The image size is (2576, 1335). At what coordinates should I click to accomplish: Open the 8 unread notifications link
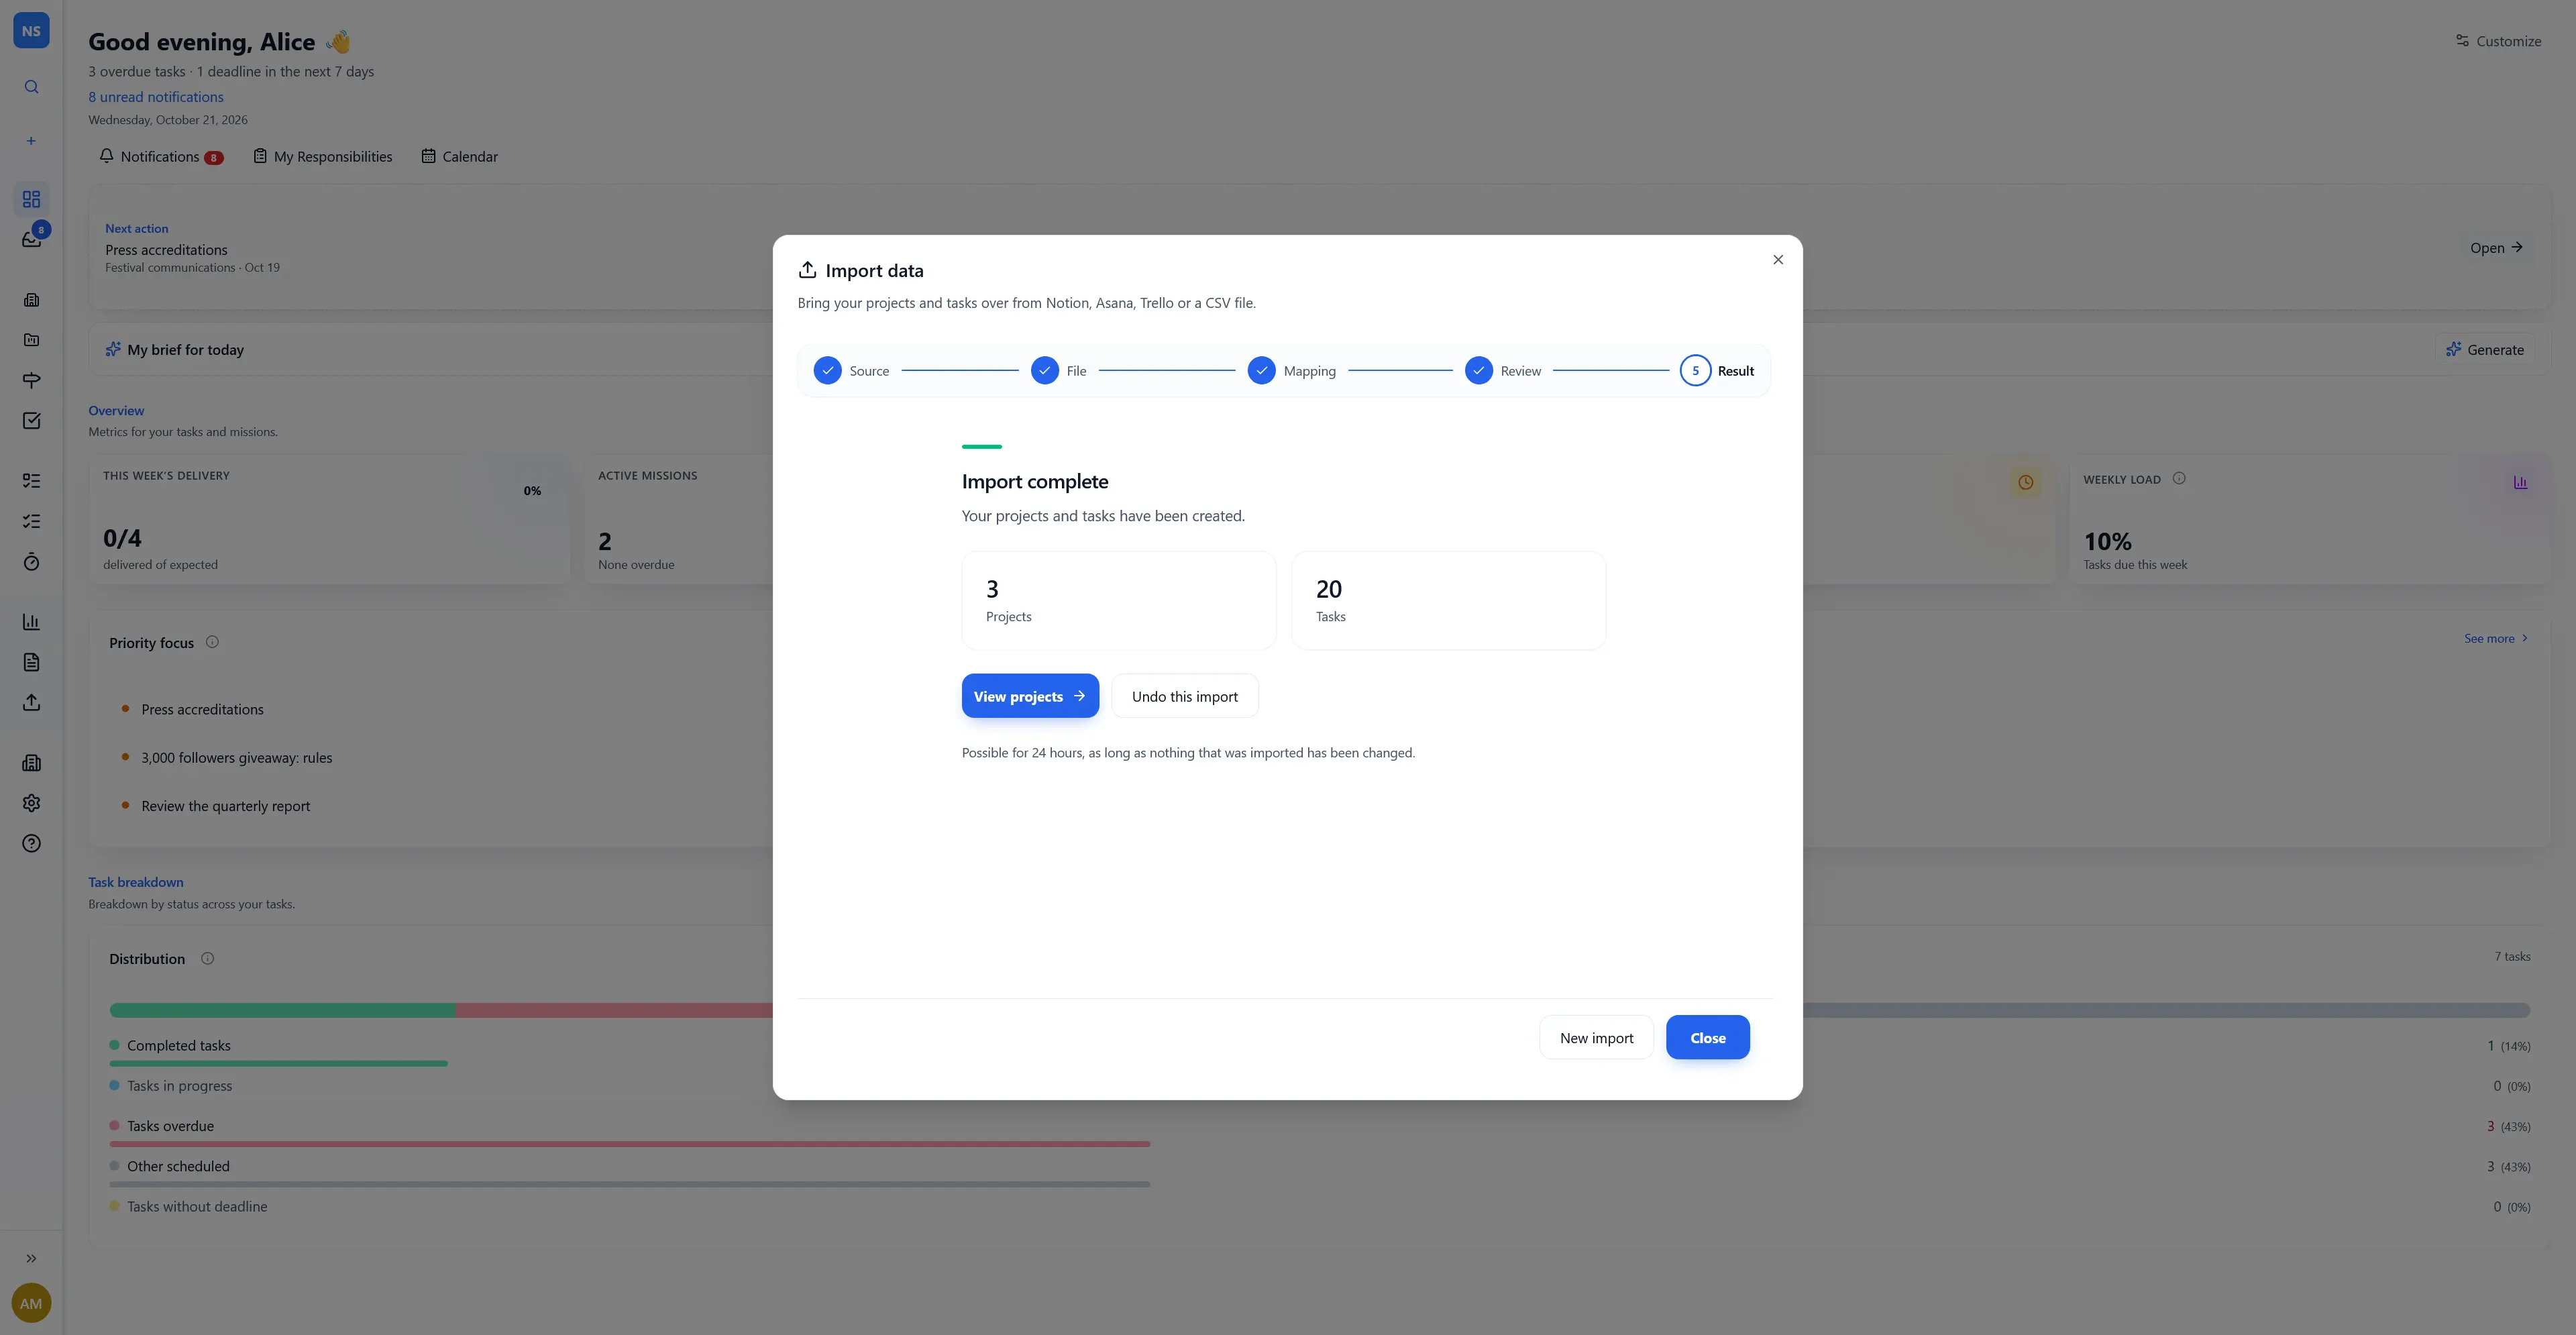point(156,97)
